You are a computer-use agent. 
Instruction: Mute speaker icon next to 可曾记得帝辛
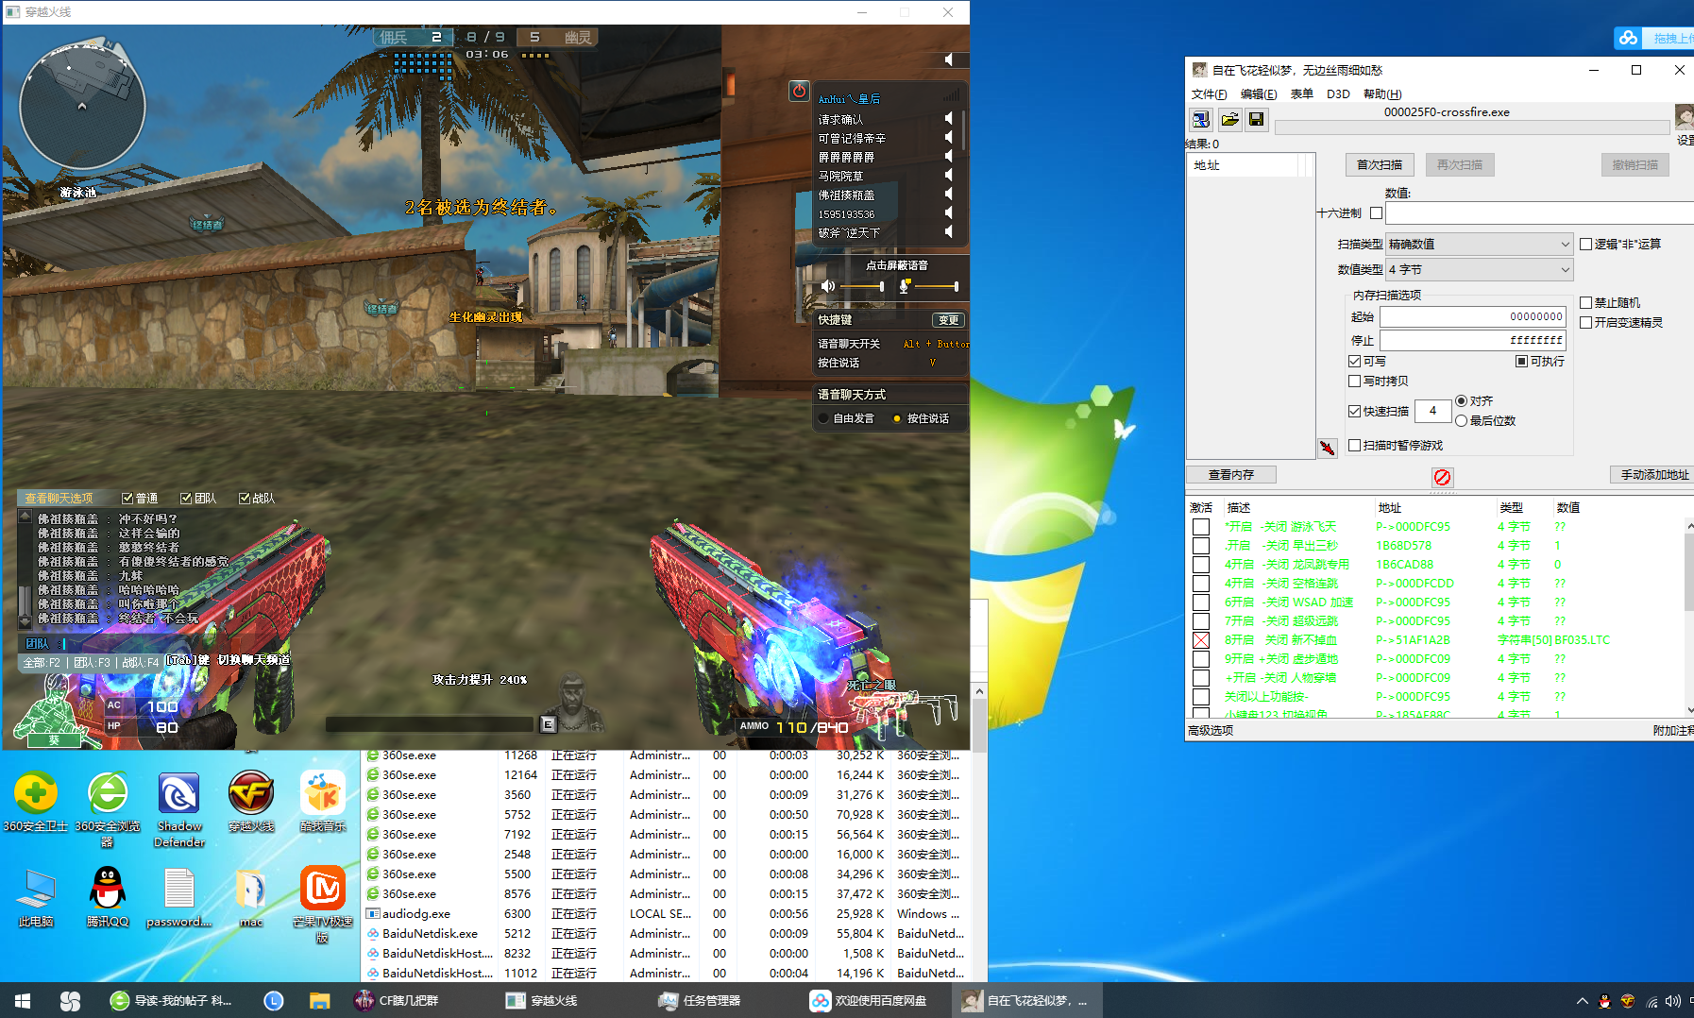[x=949, y=137]
